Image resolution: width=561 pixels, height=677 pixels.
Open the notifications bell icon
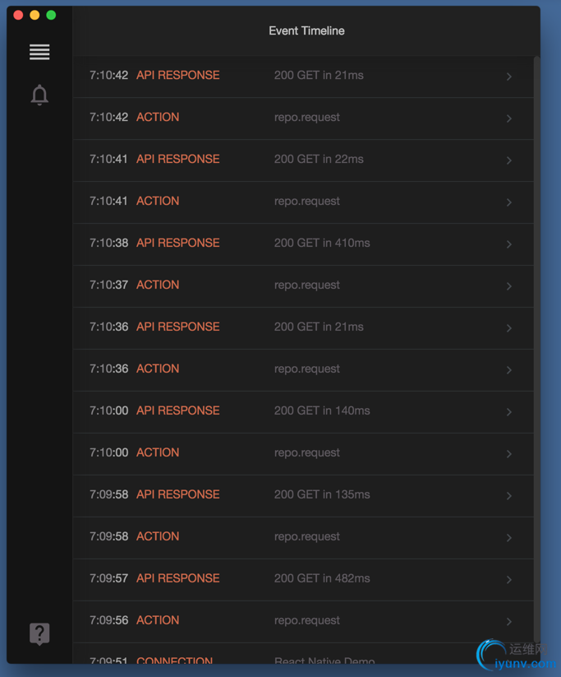pos(39,95)
